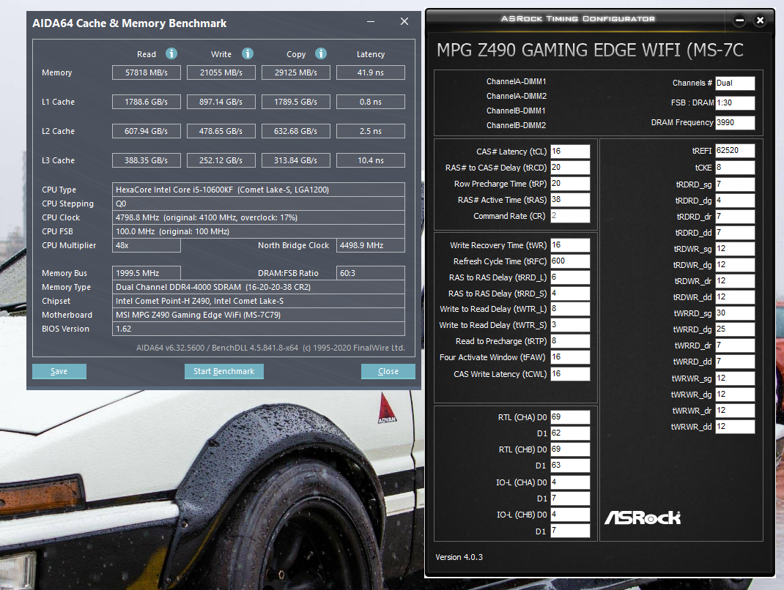Select the tWTR_S value field
The height and width of the screenshot is (590, 784).
click(x=570, y=325)
